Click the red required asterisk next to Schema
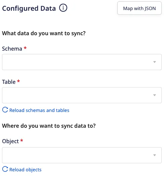The image size is (164, 176). pos(25,48)
